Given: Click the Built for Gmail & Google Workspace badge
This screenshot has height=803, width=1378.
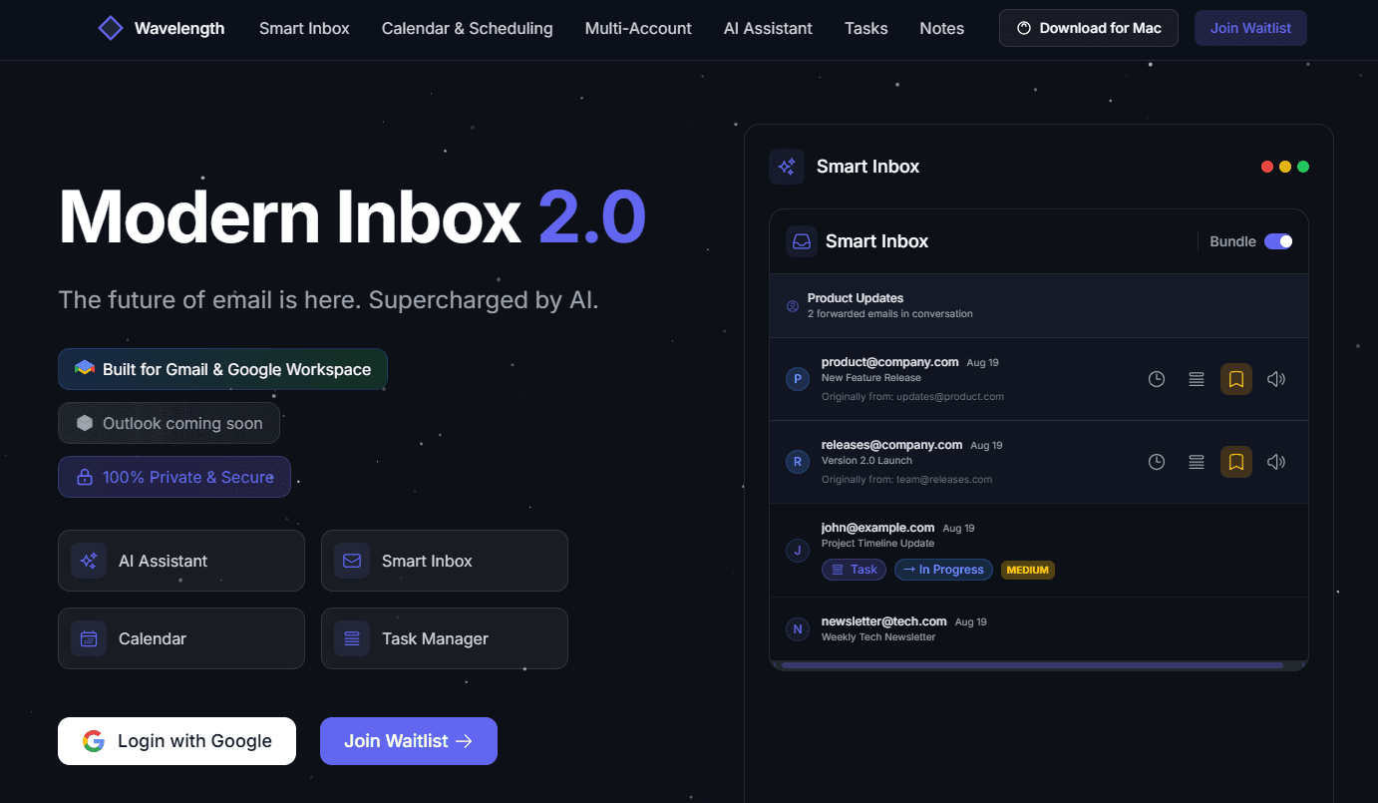Looking at the screenshot, I should [222, 369].
